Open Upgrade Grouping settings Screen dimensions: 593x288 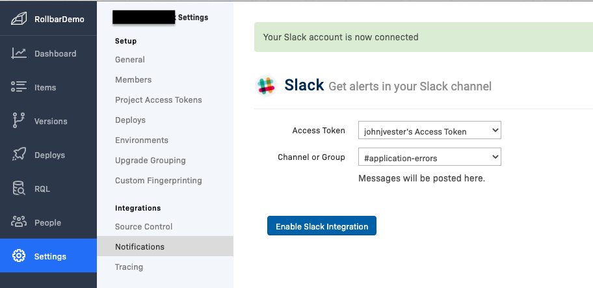[150, 161]
